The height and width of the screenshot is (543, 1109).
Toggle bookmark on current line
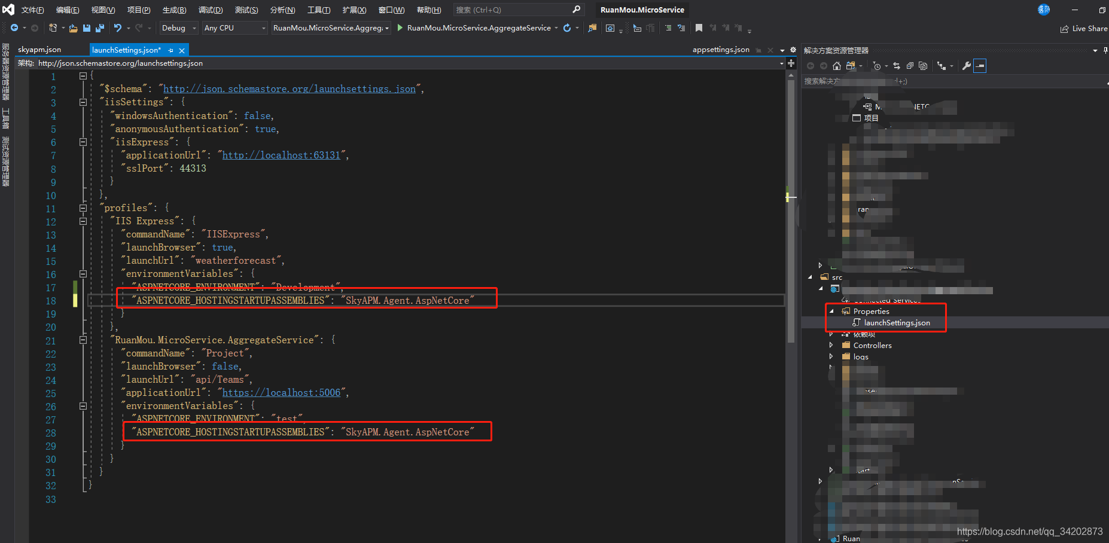699,28
